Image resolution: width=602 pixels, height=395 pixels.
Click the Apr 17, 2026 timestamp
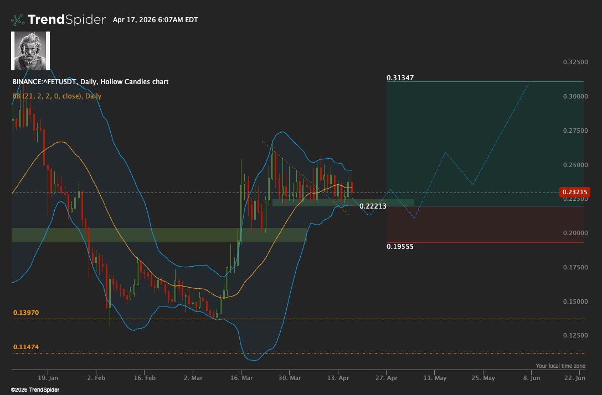pyautogui.click(x=155, y=20)
